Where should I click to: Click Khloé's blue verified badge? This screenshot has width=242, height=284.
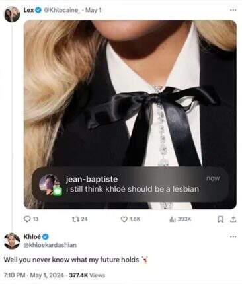point(46,236)
